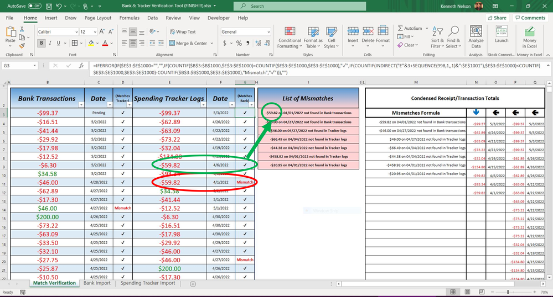Click Decrease Font Size icon
The width and height of the screenshot is (553, 297).
point(110,31)
